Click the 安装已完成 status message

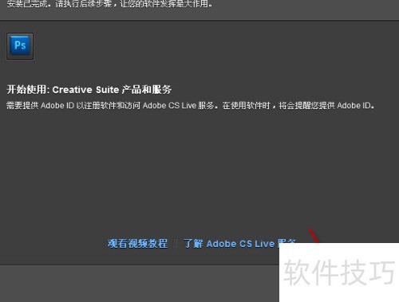click(109, 4)
